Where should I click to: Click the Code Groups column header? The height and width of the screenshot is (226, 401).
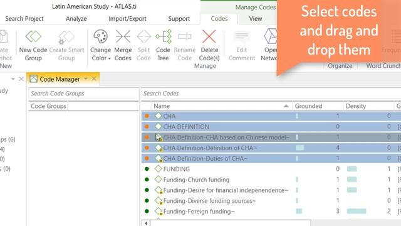point(48,106)
